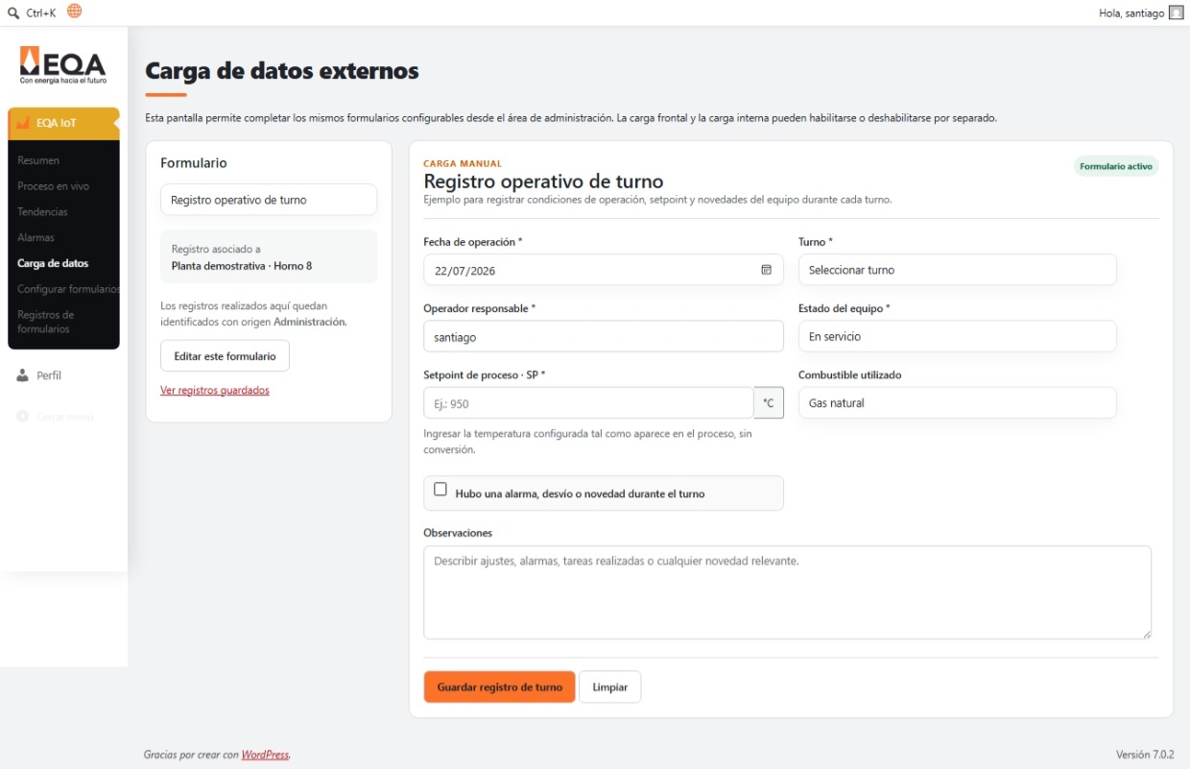Click Hola, santiago greeting
The image size is (1190, 769).
click(1131, 13)
